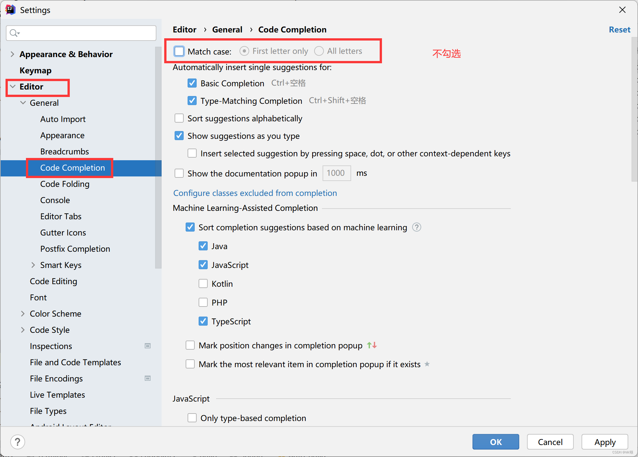Screen dimensions: 638x457
Task: Enable Show the documentation popup checkbox
Action: tap(179, 173)
